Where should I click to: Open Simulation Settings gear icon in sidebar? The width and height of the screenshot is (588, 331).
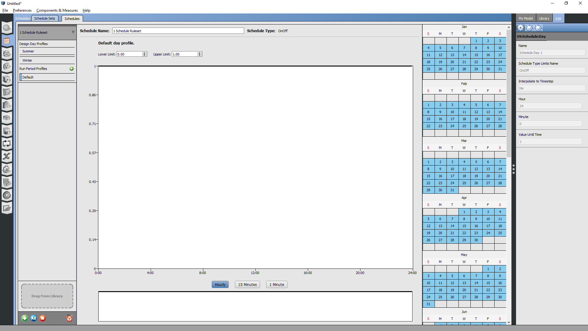coord(7,169)
